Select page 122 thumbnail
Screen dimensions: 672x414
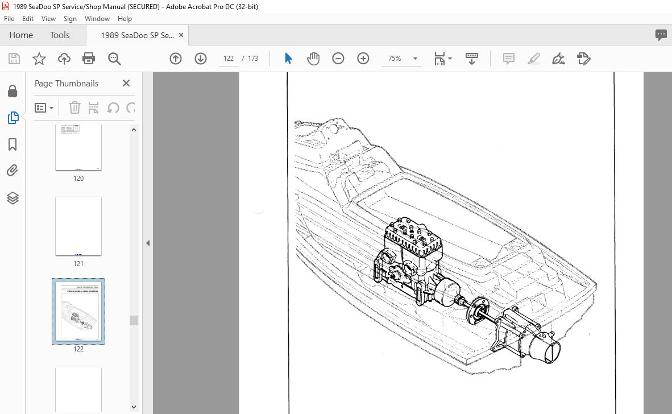tap(78, 312)
